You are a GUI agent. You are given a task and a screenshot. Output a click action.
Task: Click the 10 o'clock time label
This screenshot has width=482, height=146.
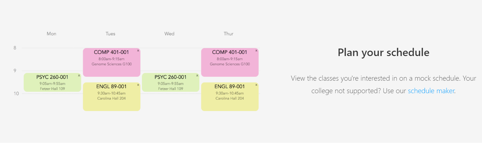(x=15, y=94)
